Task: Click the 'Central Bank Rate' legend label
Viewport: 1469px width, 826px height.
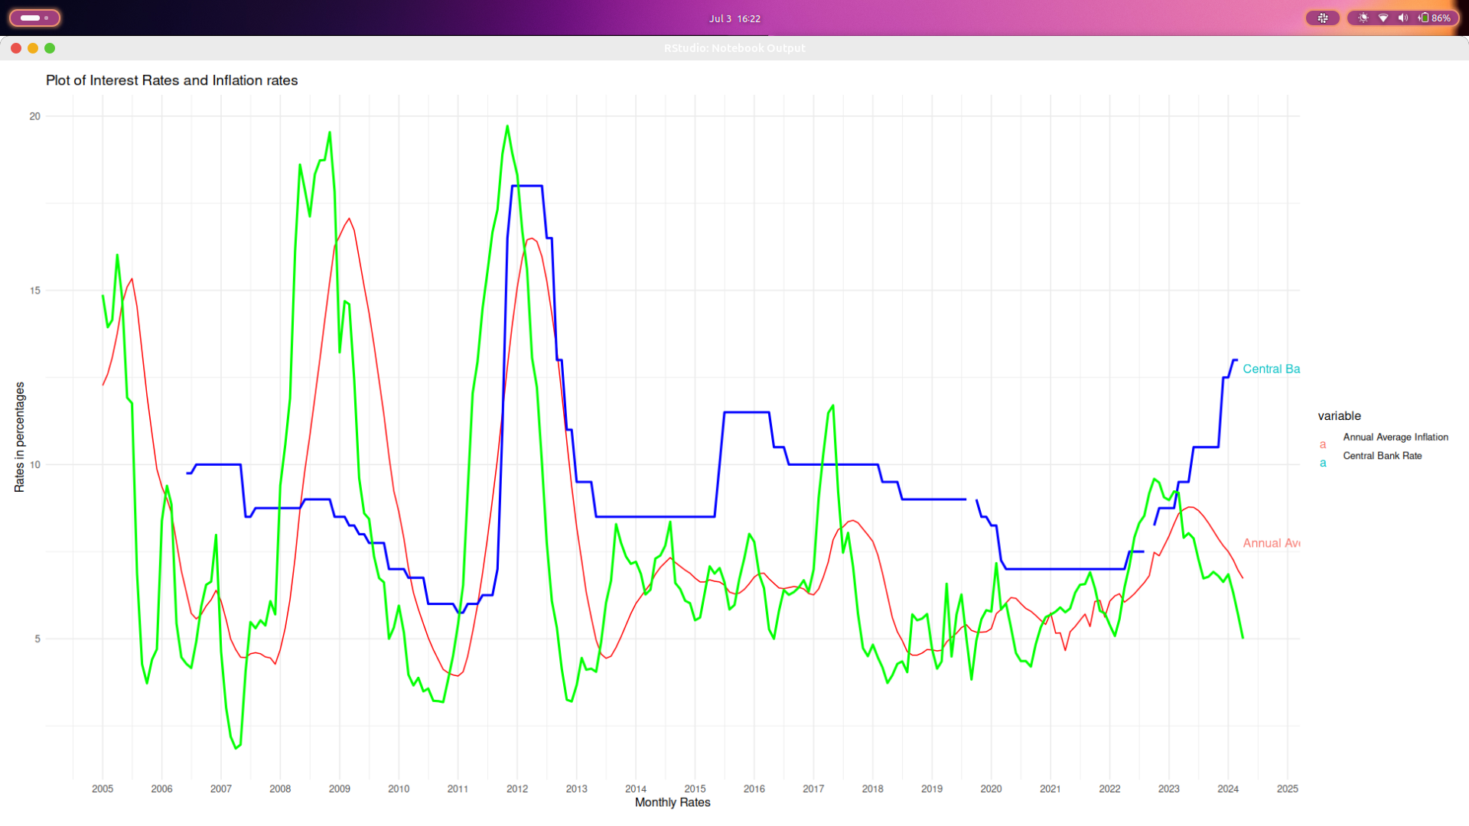Action: click(x=1383, y=456)
